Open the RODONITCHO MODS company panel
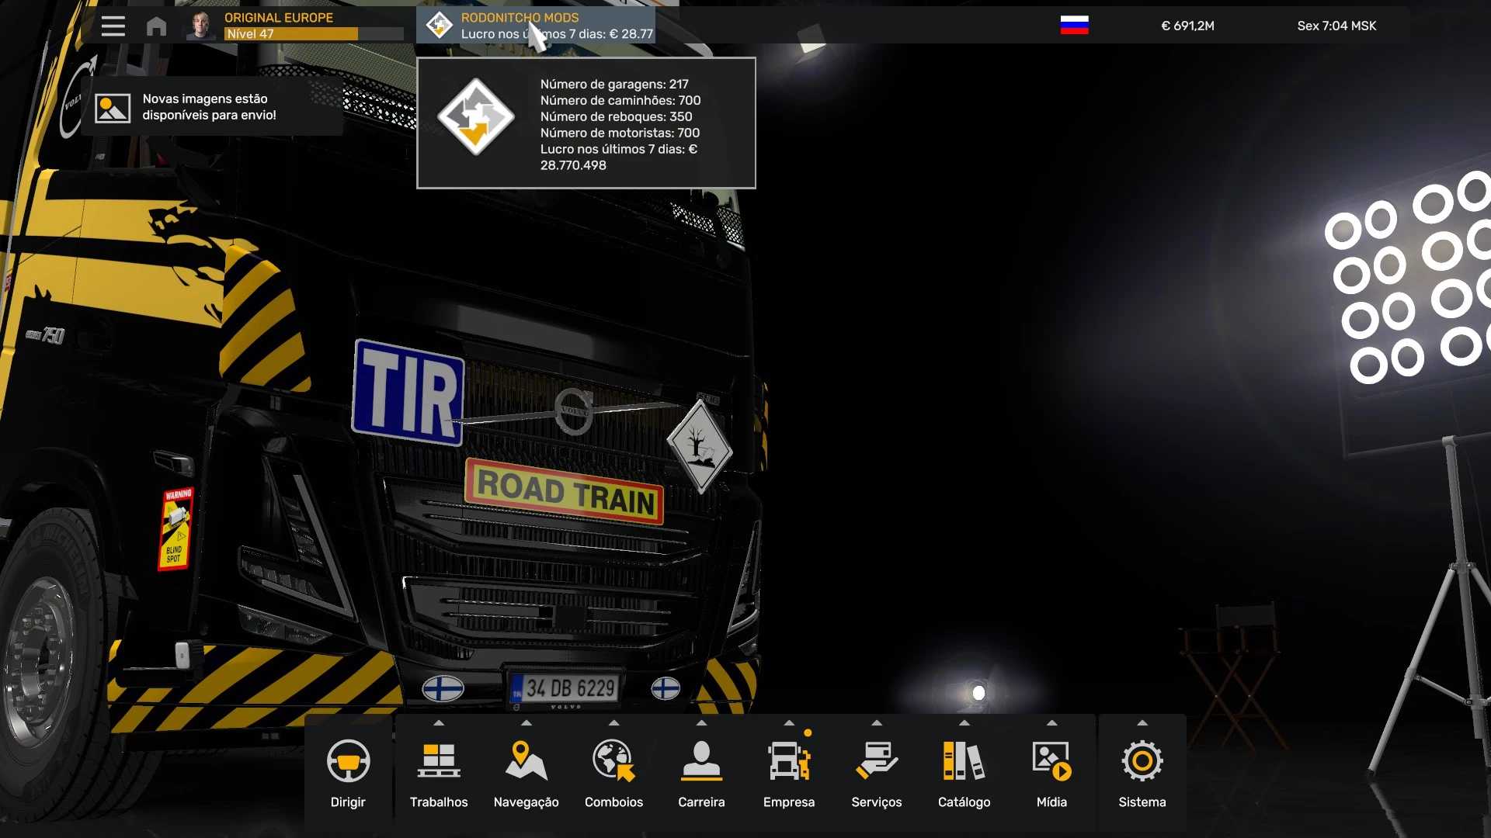This screenshot has height=838, width=1491. pos(536,26)
